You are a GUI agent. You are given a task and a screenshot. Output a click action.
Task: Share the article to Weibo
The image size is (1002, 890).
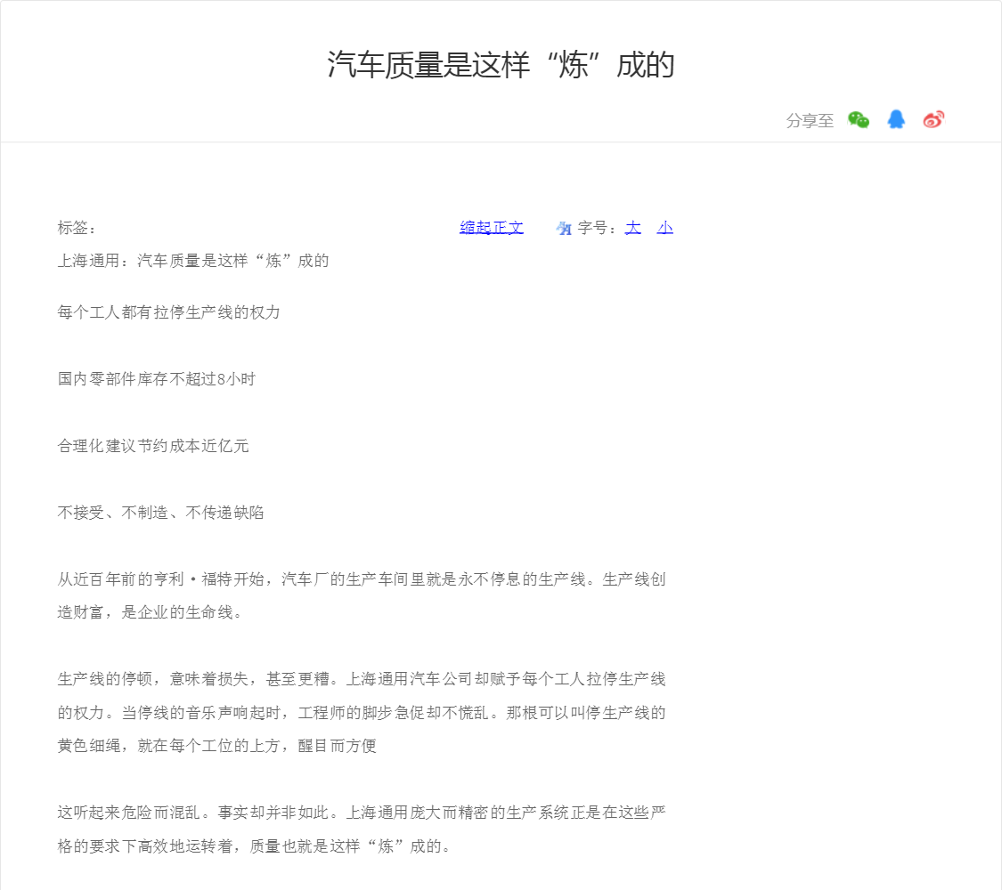point(933,119)
